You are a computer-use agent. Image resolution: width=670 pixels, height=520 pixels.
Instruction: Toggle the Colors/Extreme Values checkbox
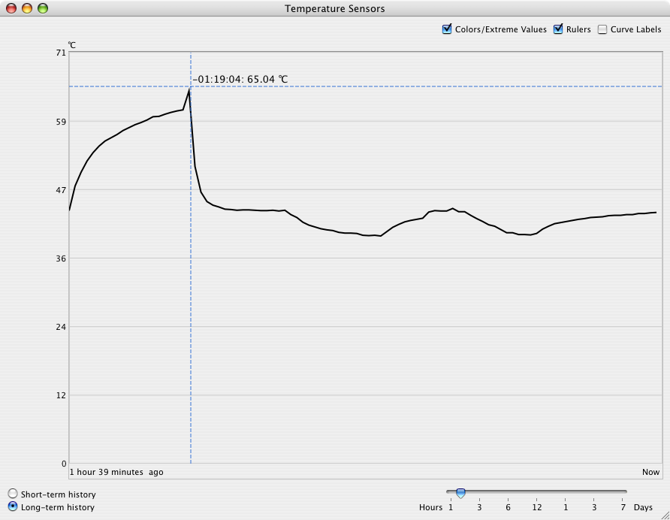pyautogui.click(x=448, y=30)
